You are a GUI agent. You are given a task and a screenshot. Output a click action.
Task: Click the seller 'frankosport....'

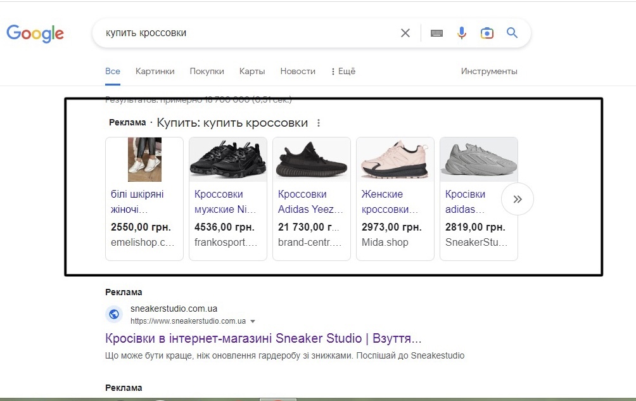[226, 243]
